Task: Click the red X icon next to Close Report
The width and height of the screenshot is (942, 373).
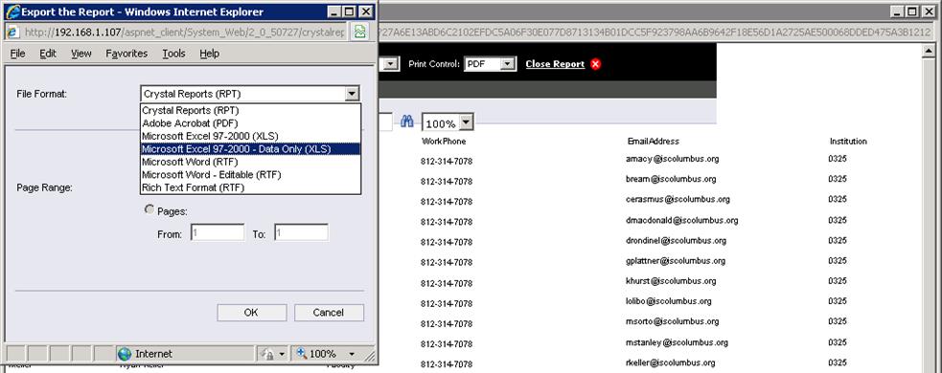Action: 595,64
